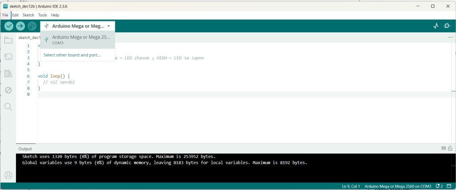456x190 pixels.
Task: Collapse the Arduino Mega board selector dropdown
Action: tap(77, 26)
